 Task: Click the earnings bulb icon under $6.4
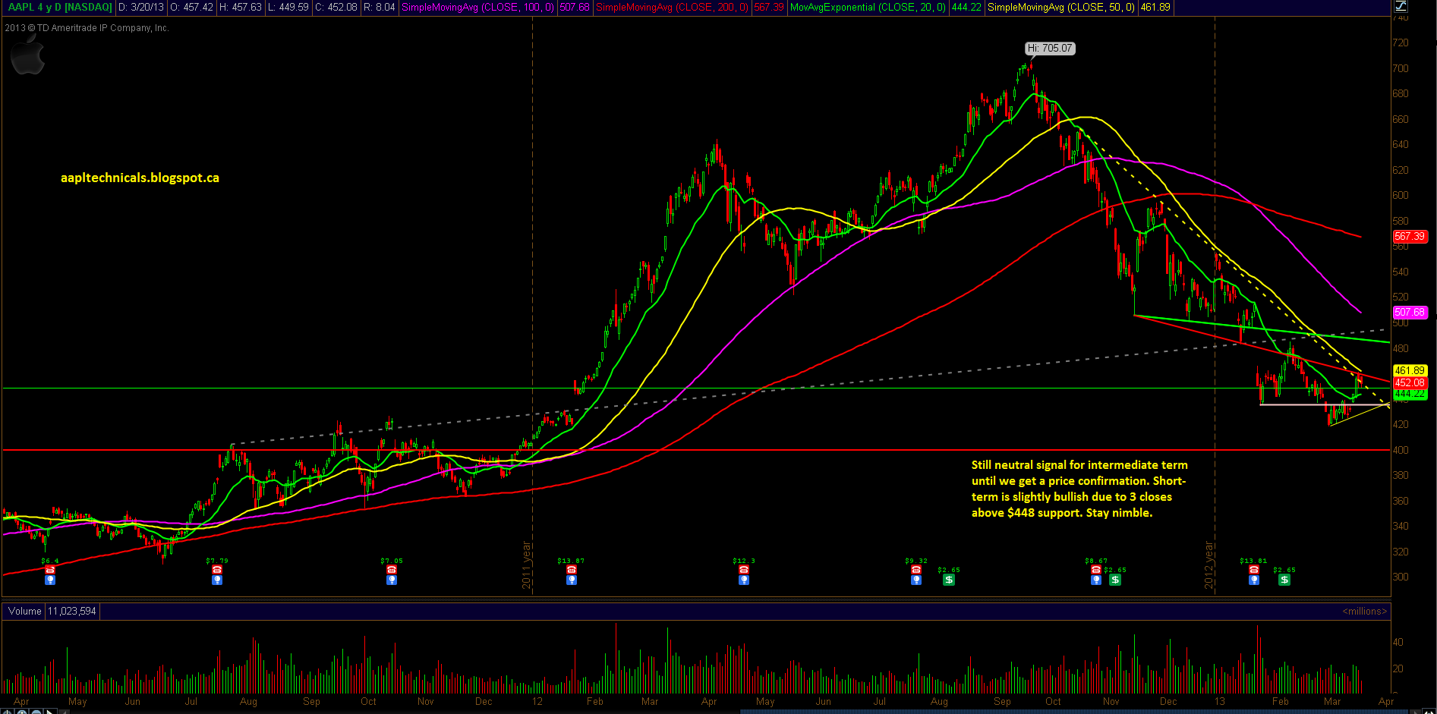click(x=50, y=580)
